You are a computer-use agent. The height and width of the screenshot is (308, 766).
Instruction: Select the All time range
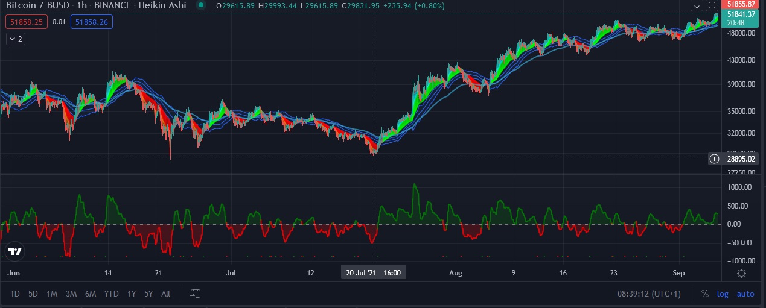[x=166, y=294]
